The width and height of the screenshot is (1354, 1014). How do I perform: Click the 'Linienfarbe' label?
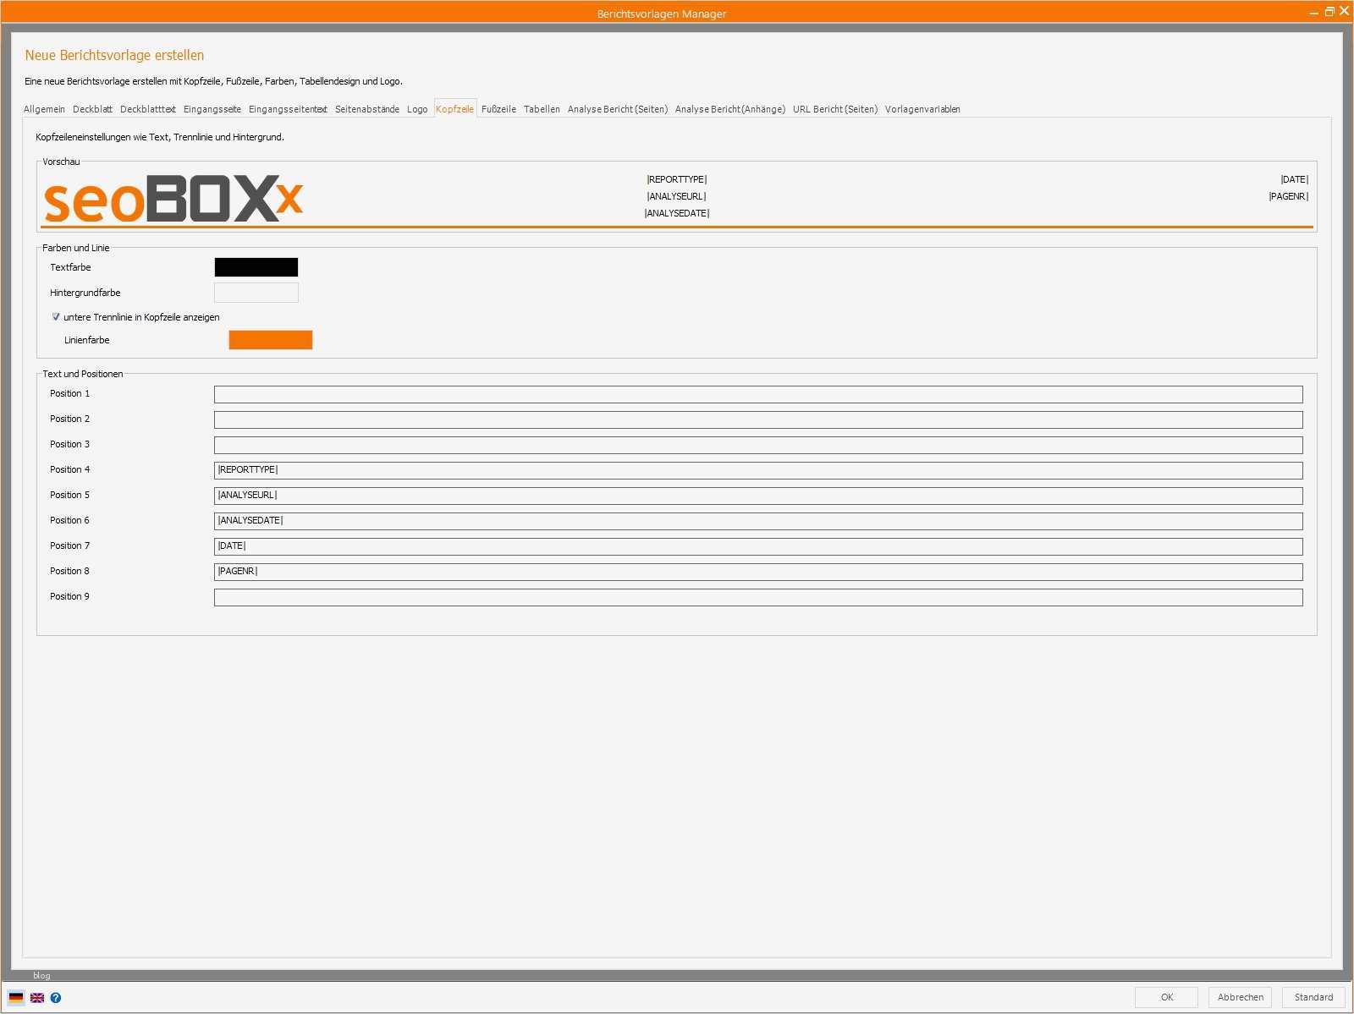coord(87,340)
